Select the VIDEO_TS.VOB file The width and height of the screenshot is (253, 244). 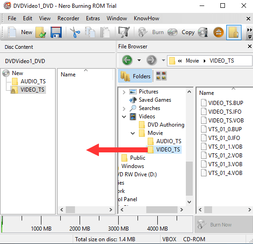tap(226, 121)
